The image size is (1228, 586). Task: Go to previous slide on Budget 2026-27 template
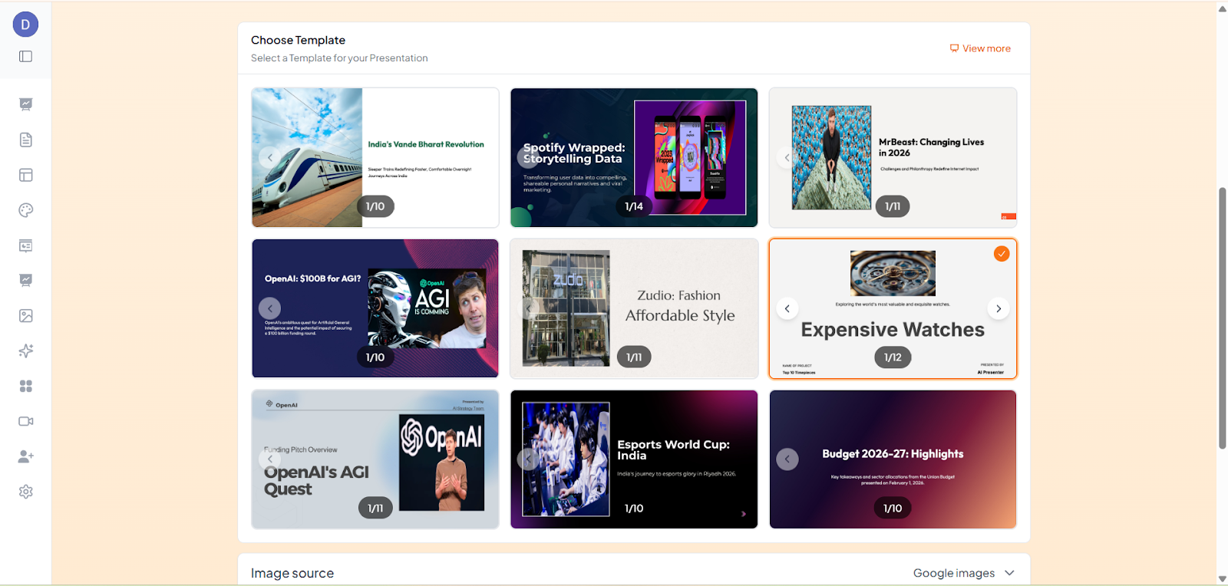click(787, 459)
